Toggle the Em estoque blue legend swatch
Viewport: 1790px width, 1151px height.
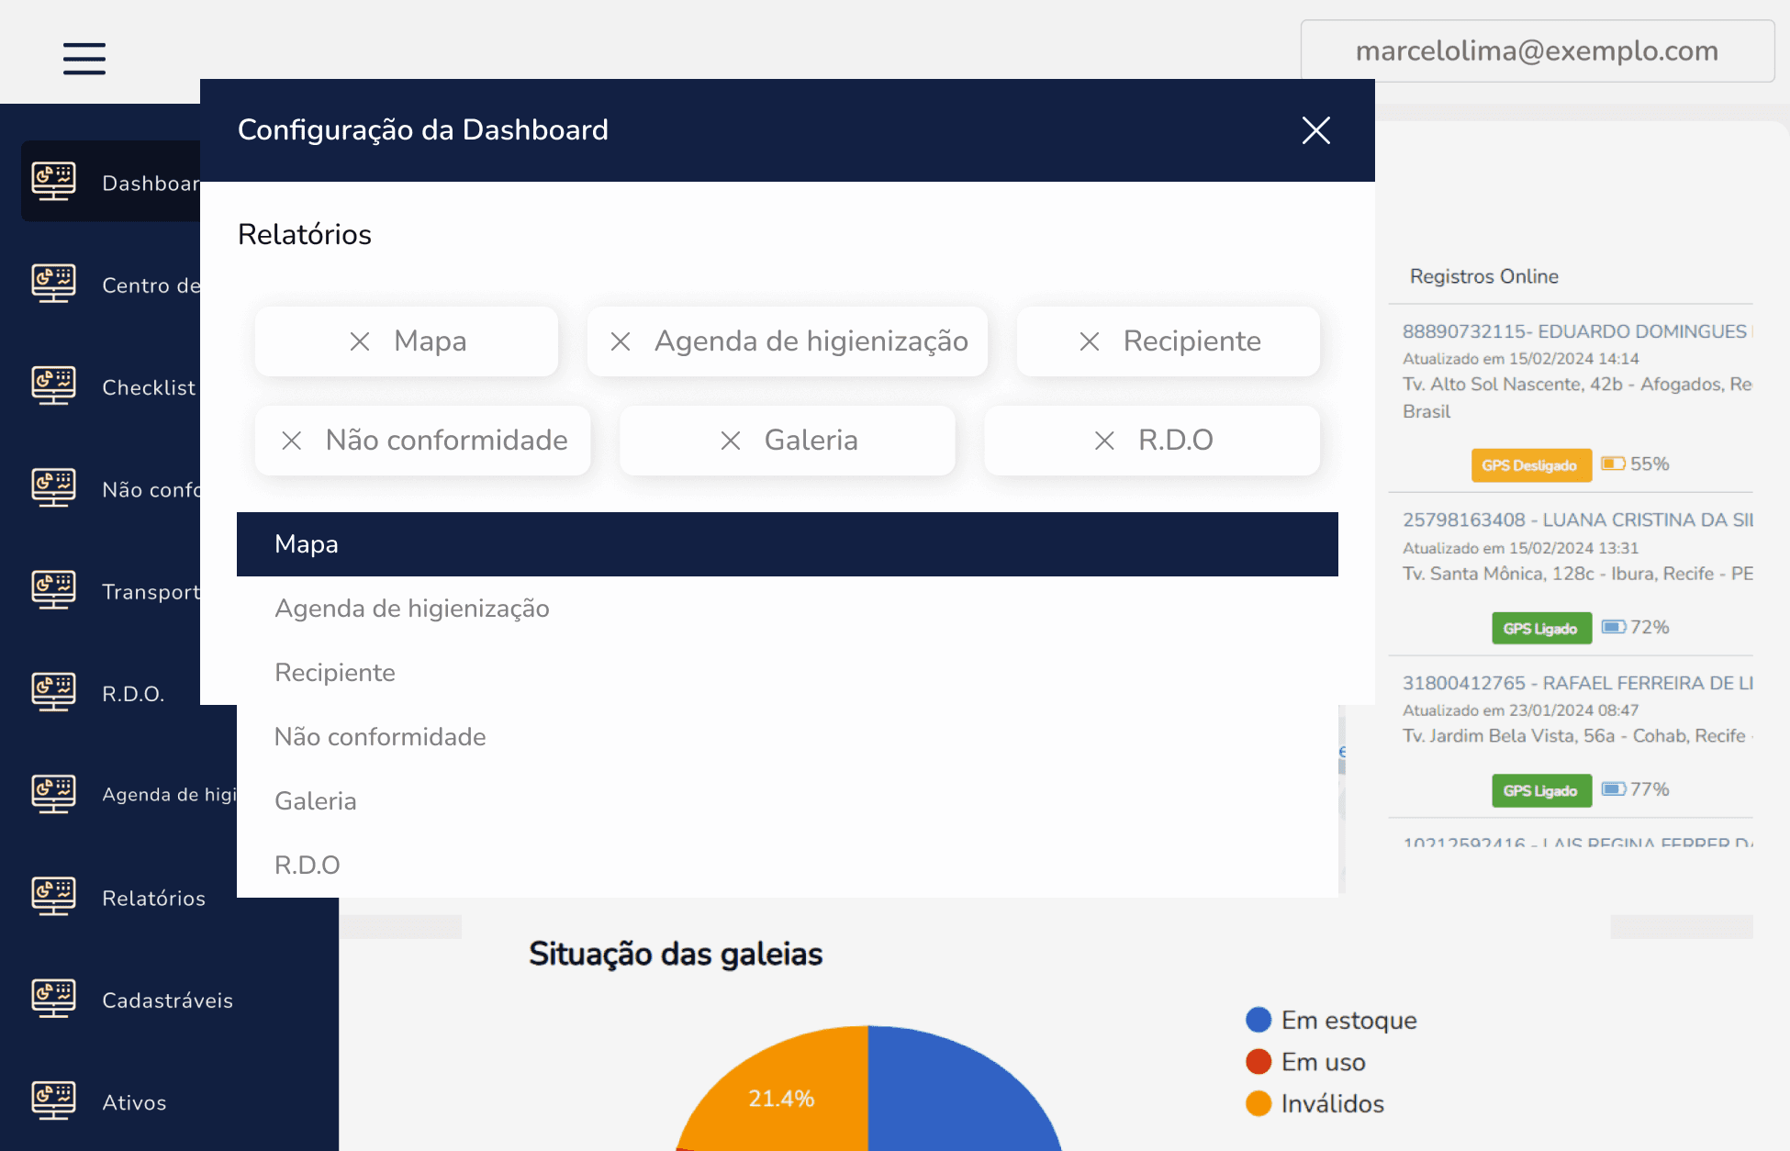1258,1020
